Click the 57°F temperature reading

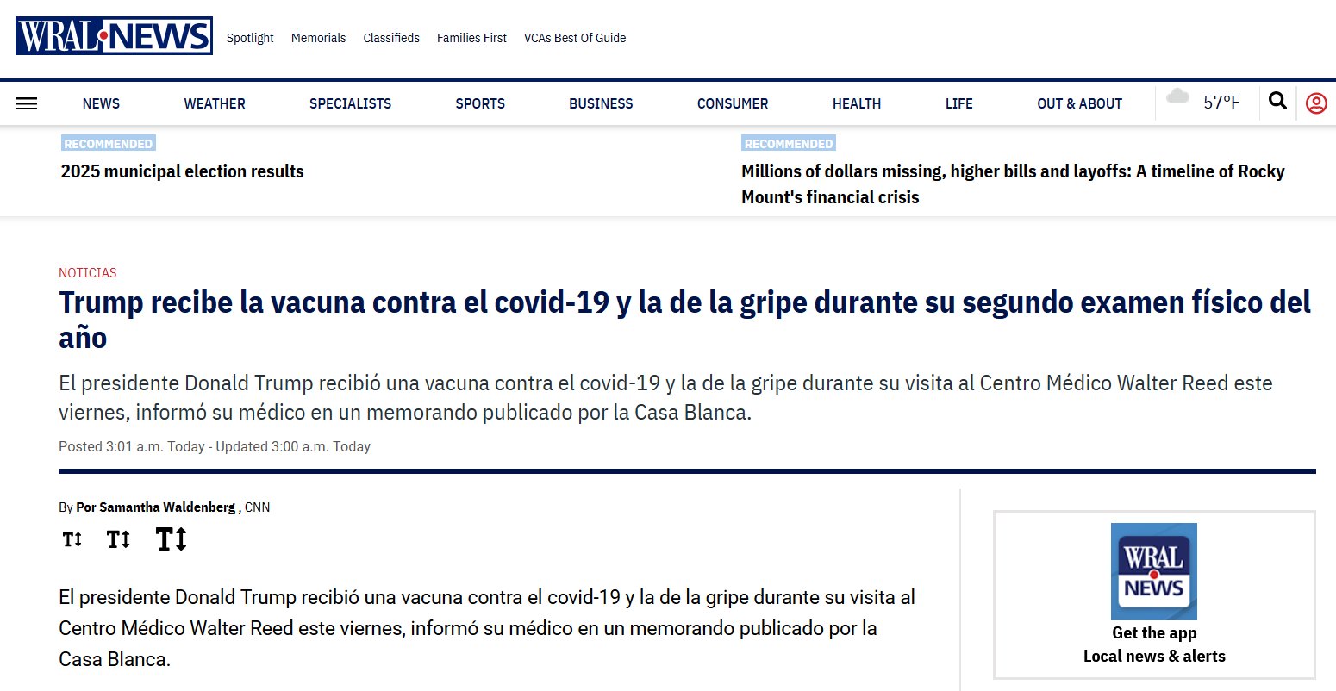1221,103
